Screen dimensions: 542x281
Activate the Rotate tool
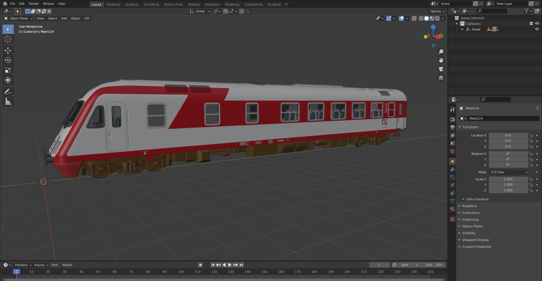point(8,60)
